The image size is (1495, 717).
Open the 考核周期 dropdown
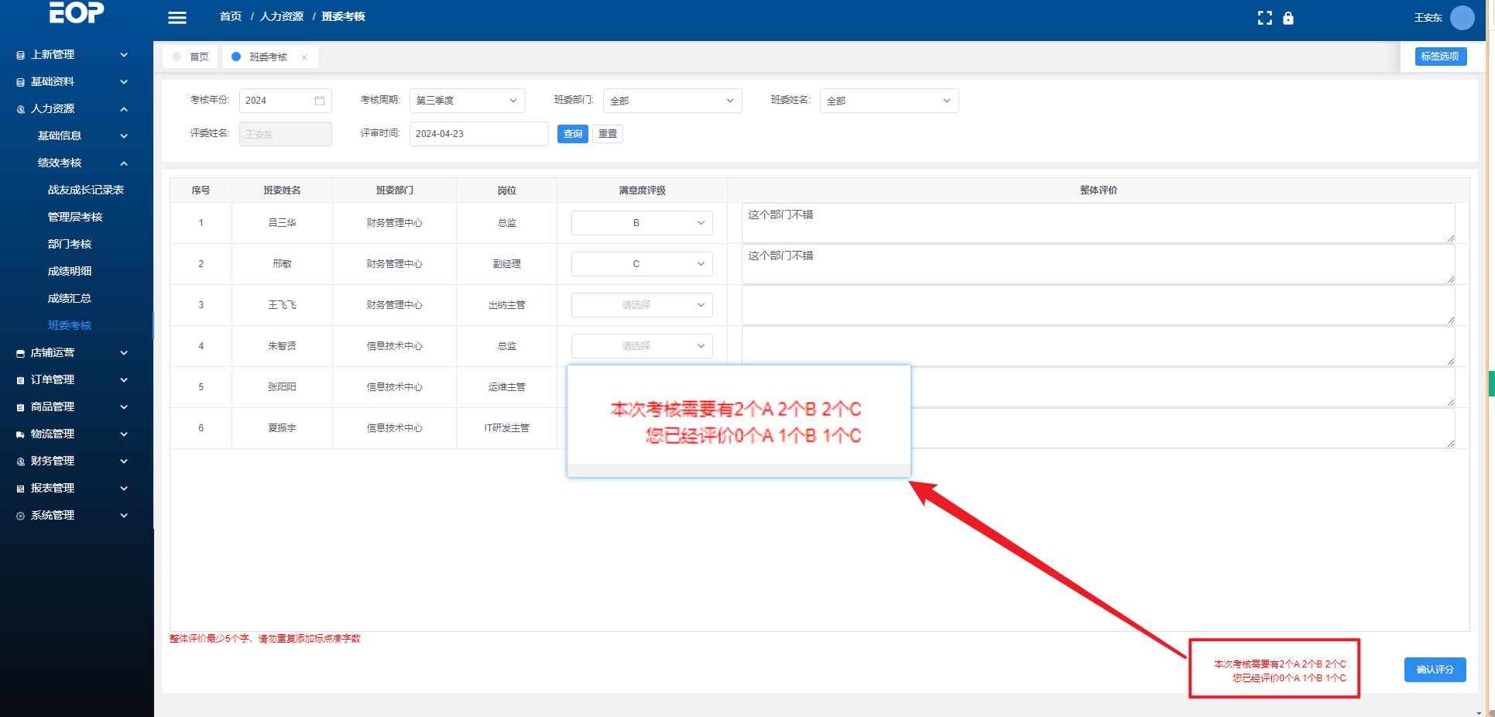click(x=467, y=101)
